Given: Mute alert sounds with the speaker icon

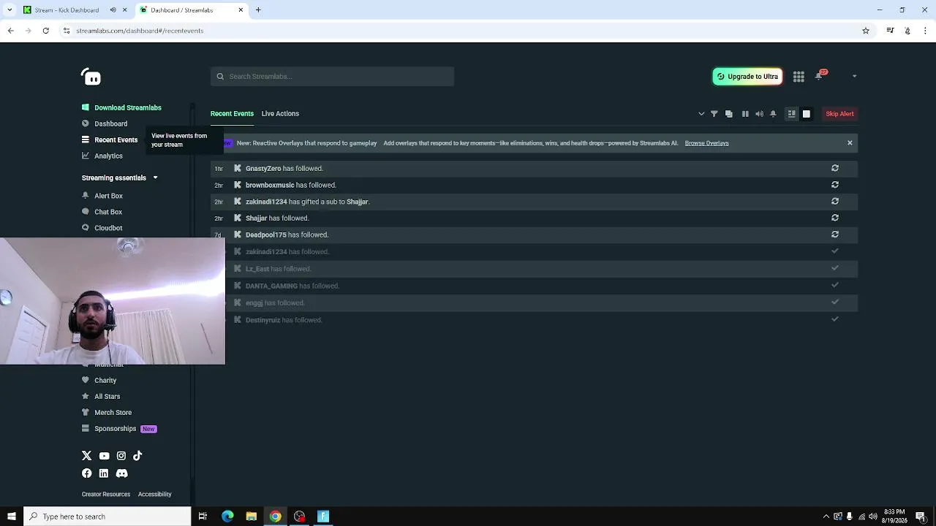Looking at the screenshot, I should click(759, 114).
